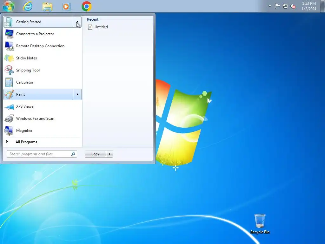The width and height of the screenshot is (325, 244).
Task: Click the 1/2/2024 date text
Action: coord(309,9)
